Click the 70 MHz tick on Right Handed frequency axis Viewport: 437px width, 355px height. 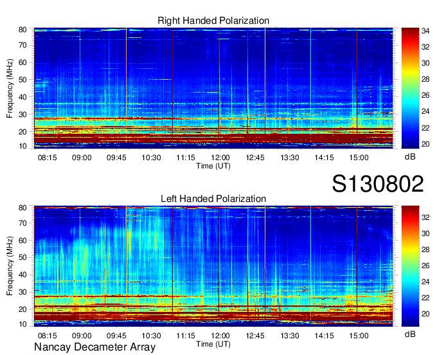pos(22,45)
